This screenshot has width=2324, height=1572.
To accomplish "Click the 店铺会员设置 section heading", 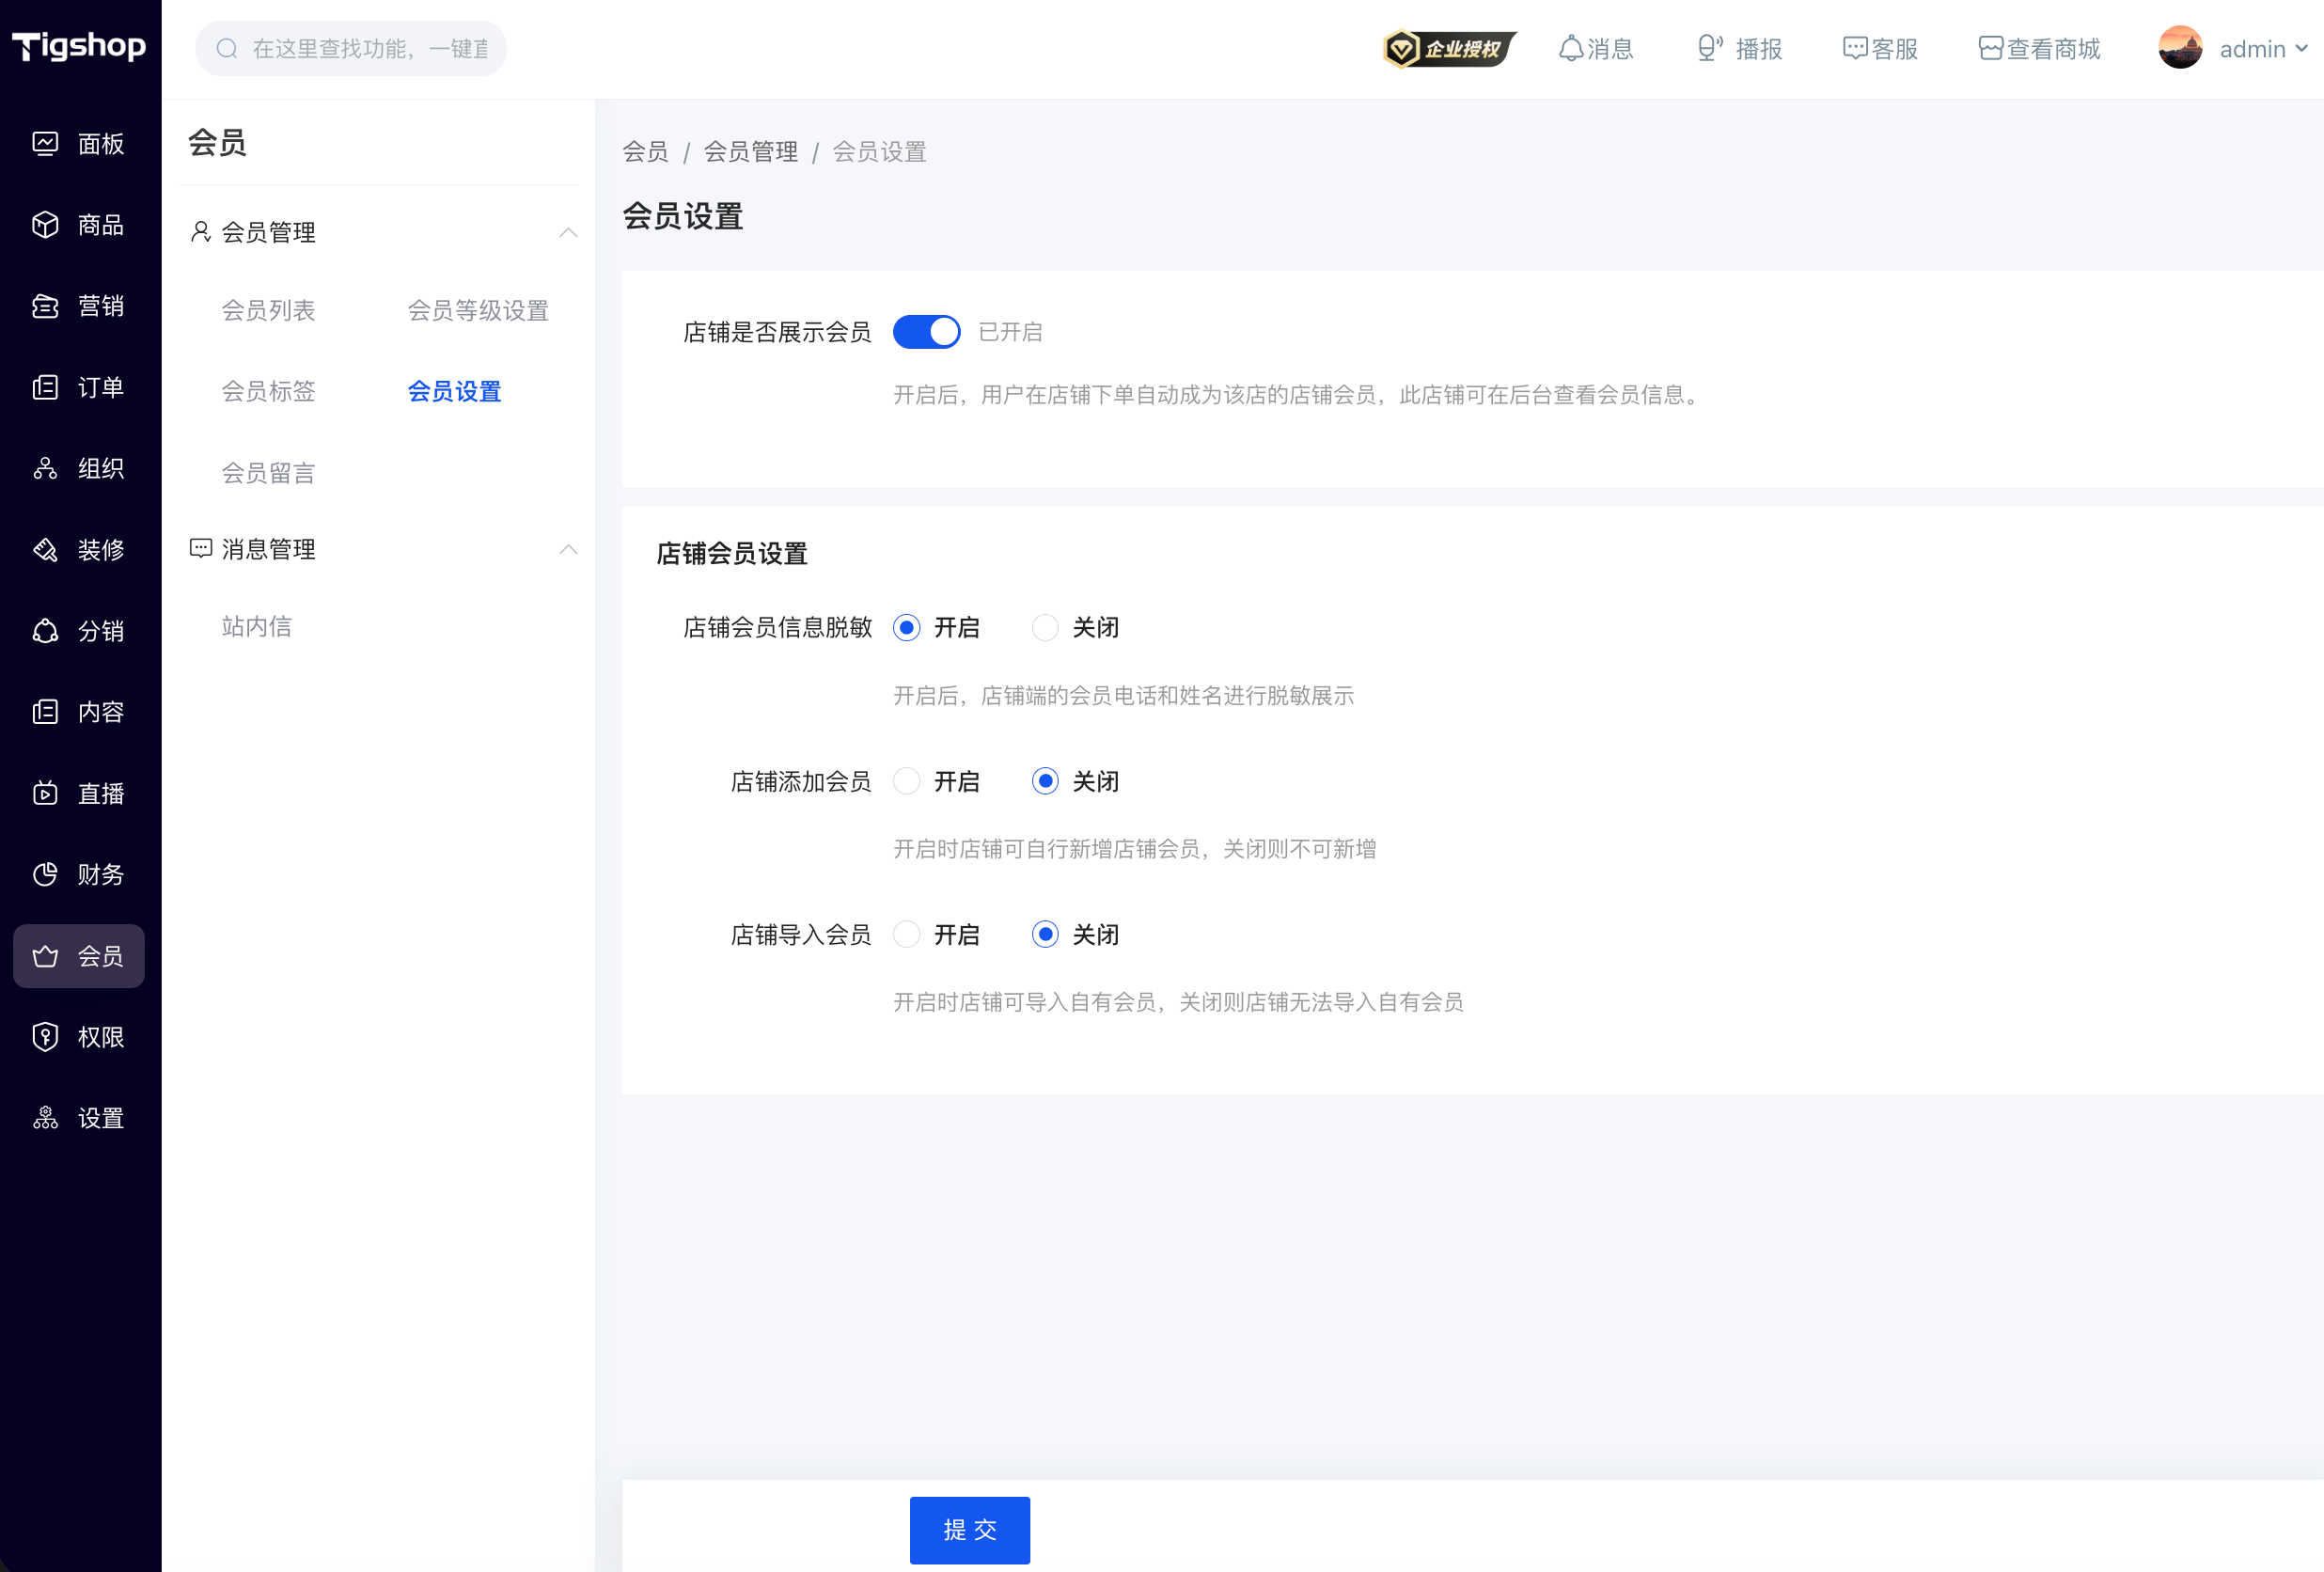I will click(731, 553).
